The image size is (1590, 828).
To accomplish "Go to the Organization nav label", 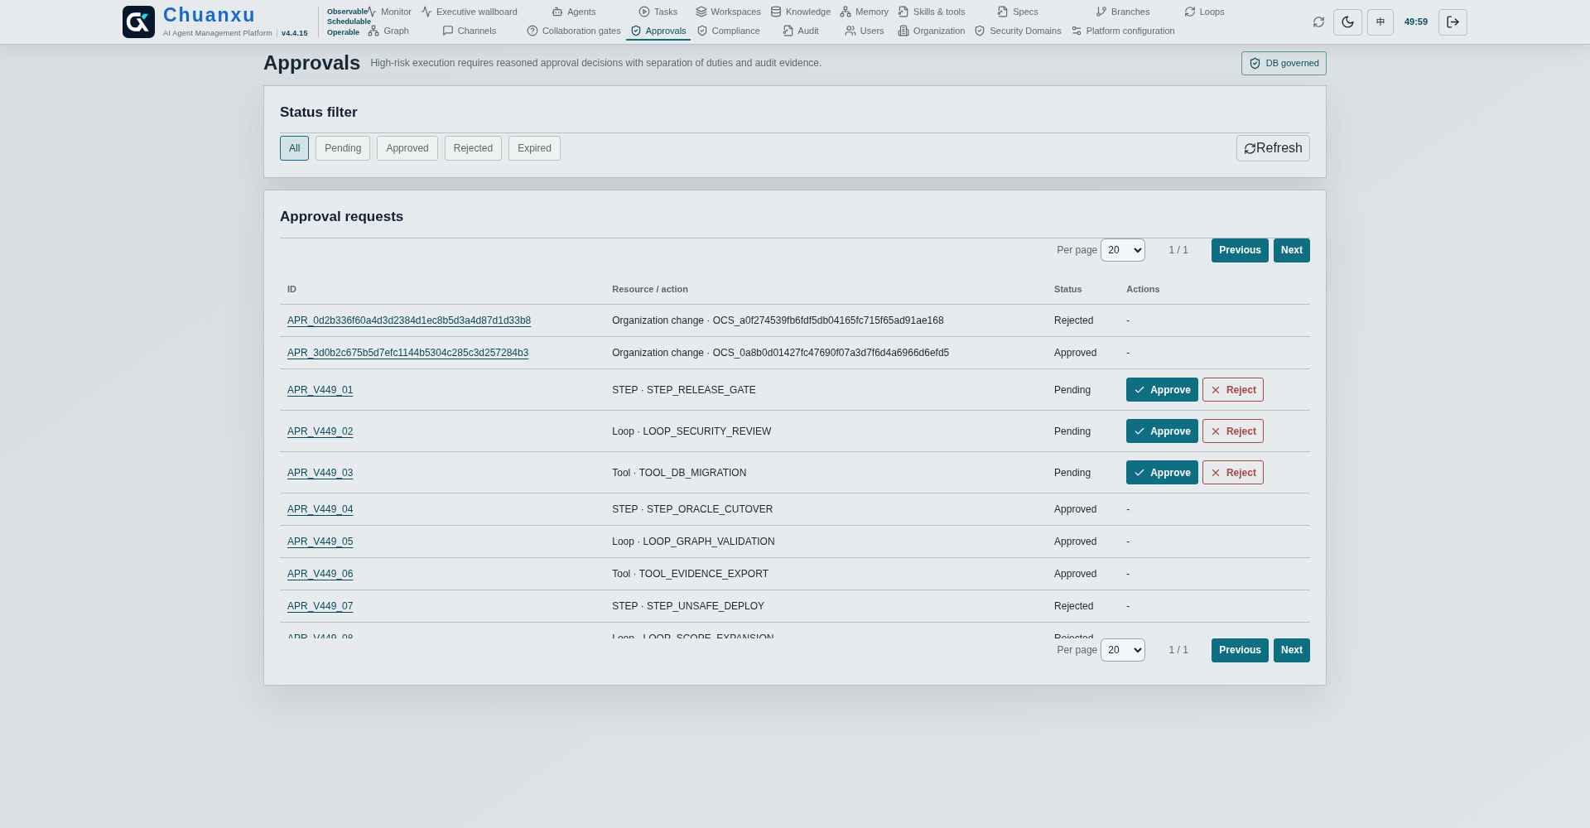I will (x=939, y=31).
